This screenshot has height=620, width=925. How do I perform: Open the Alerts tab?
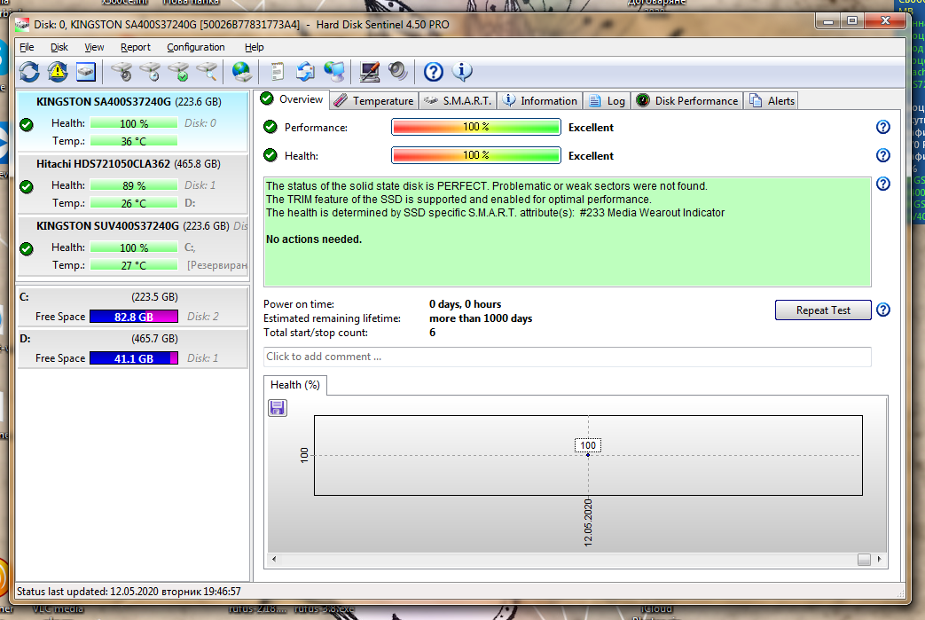(x=772, y=101)
